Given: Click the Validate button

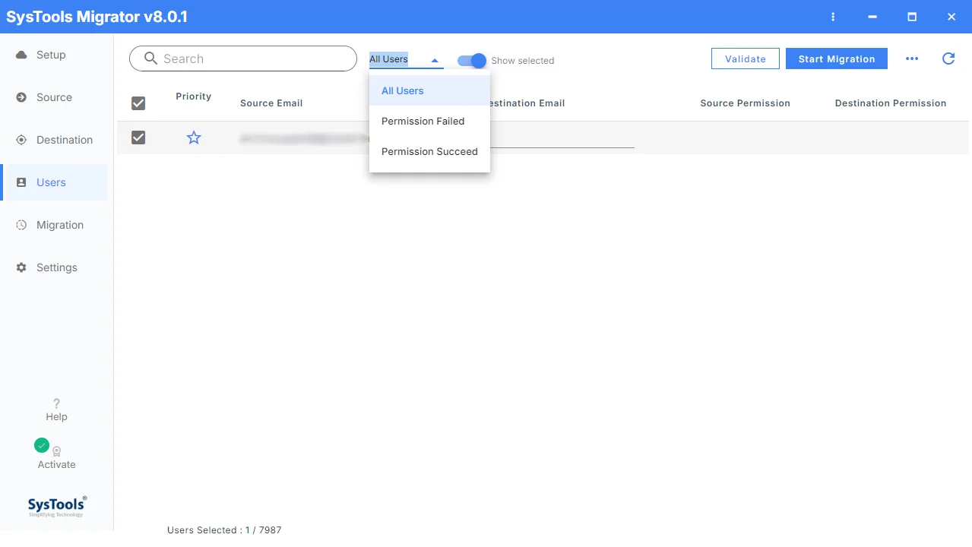Looking at the screenshot, I should pyautogui.click(x=746, y=58).
